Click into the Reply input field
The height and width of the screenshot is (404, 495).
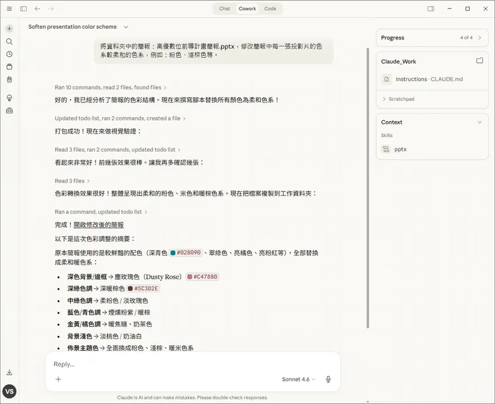click(x=193, y=365)
